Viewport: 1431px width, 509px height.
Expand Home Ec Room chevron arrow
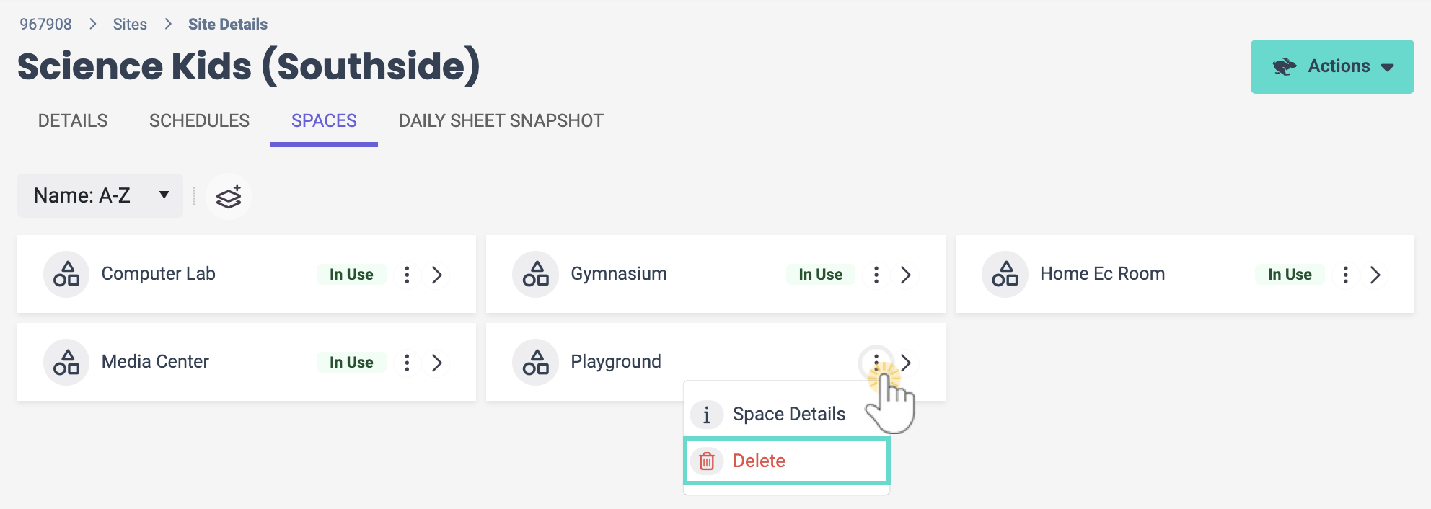1375,275
